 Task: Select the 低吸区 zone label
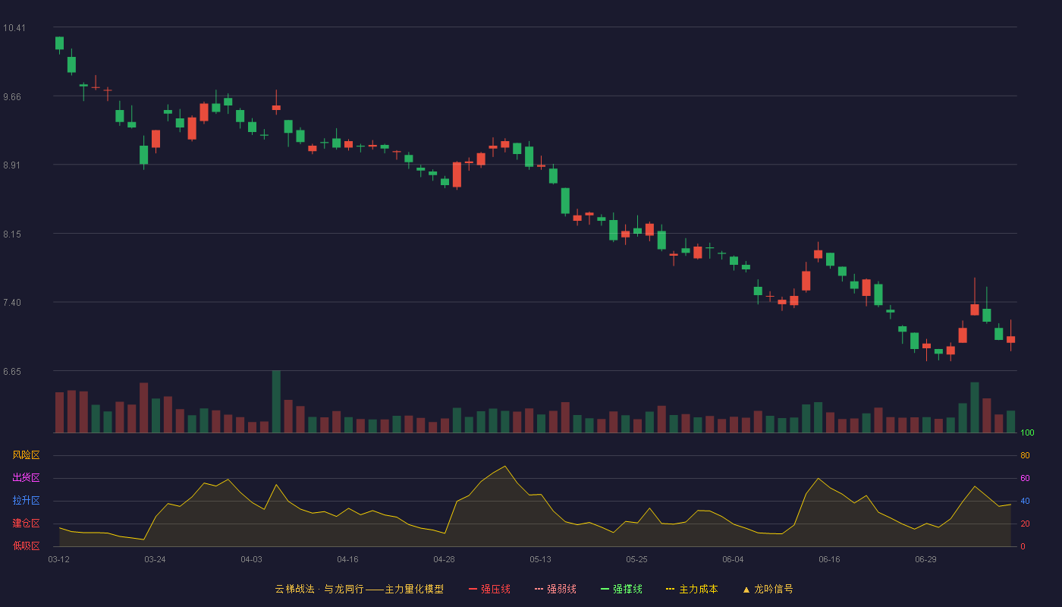(26, 546)
